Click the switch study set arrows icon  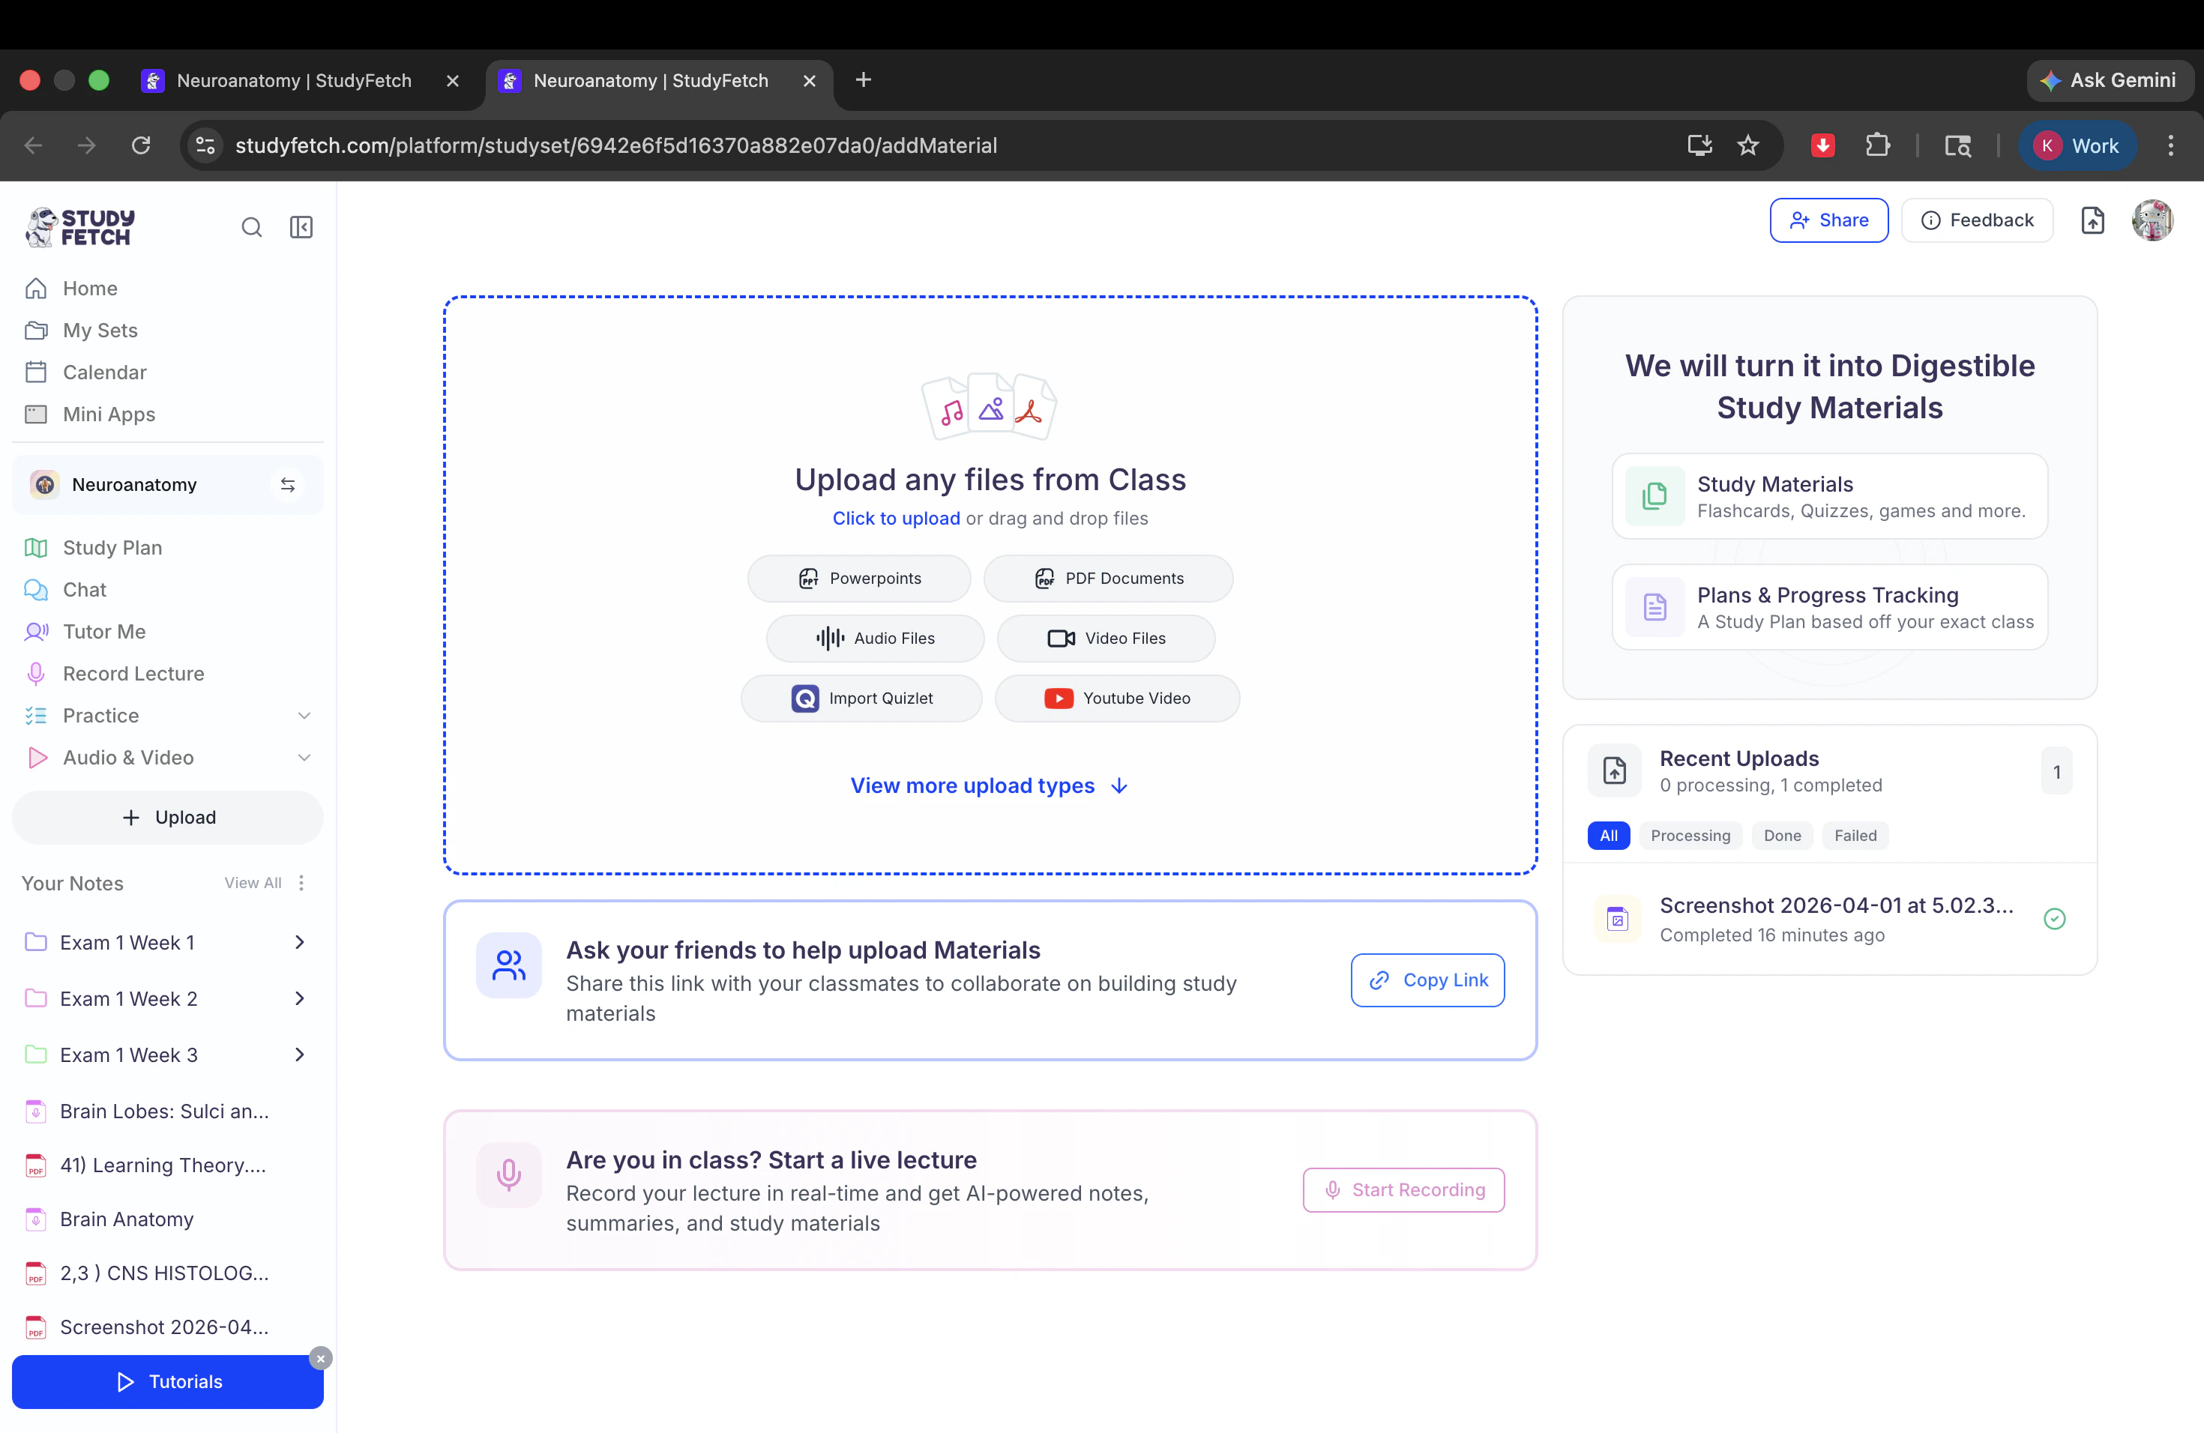[x=288, y=485]
